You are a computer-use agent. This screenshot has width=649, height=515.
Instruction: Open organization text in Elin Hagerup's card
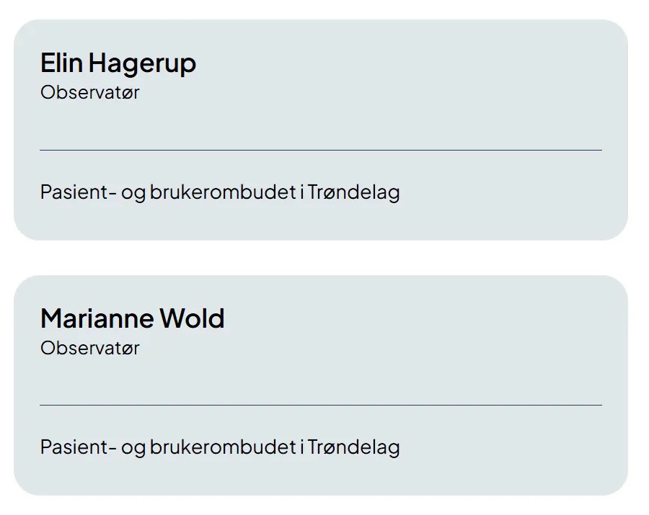220,192
